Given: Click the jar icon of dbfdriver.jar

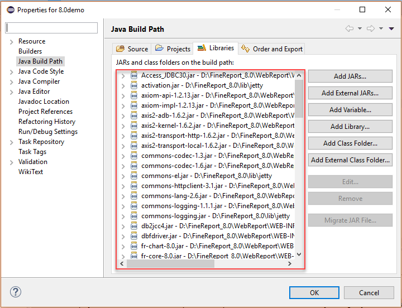Looking at the screenshot, I should coord(134,236).
